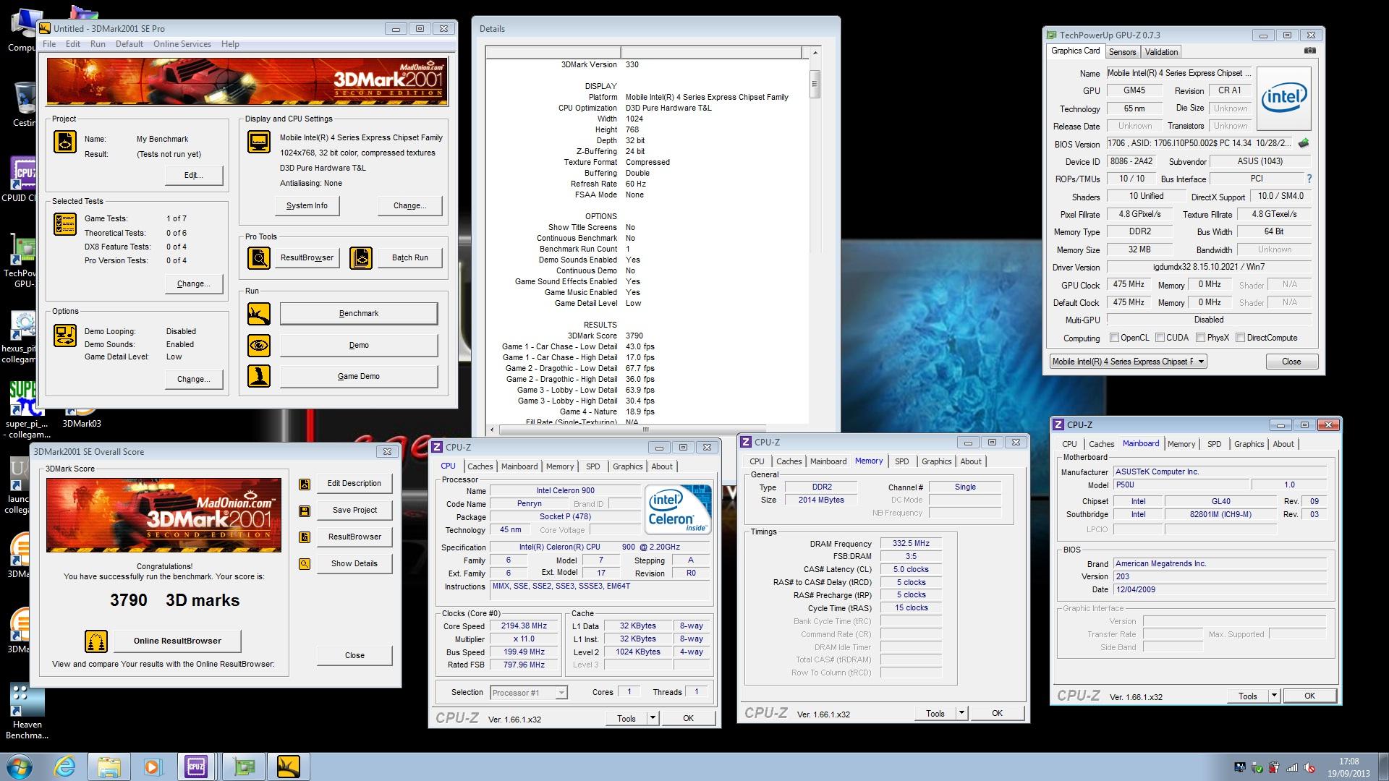Click the Bus Interface question mark in GPU-Z

[x=1309, y=179]
